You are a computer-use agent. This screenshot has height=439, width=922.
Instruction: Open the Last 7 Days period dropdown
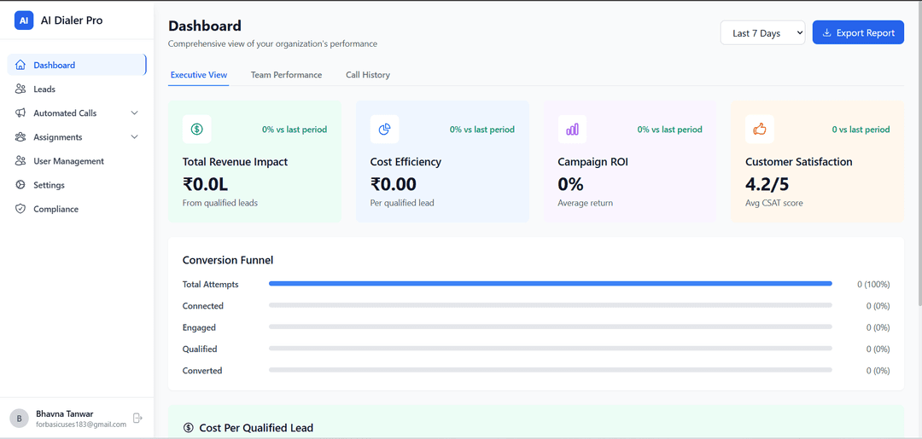[762, 33]
